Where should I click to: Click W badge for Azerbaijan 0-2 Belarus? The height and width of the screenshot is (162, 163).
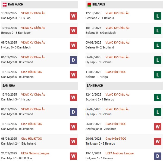pyautogui.click(x=158, y=127)
